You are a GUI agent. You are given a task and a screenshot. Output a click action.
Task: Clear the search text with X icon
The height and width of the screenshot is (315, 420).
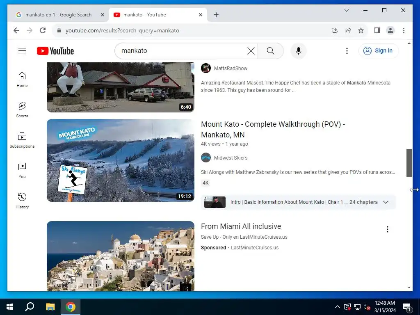tap(251, 51)
